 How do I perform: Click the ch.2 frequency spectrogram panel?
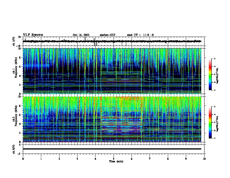point(112,119)
